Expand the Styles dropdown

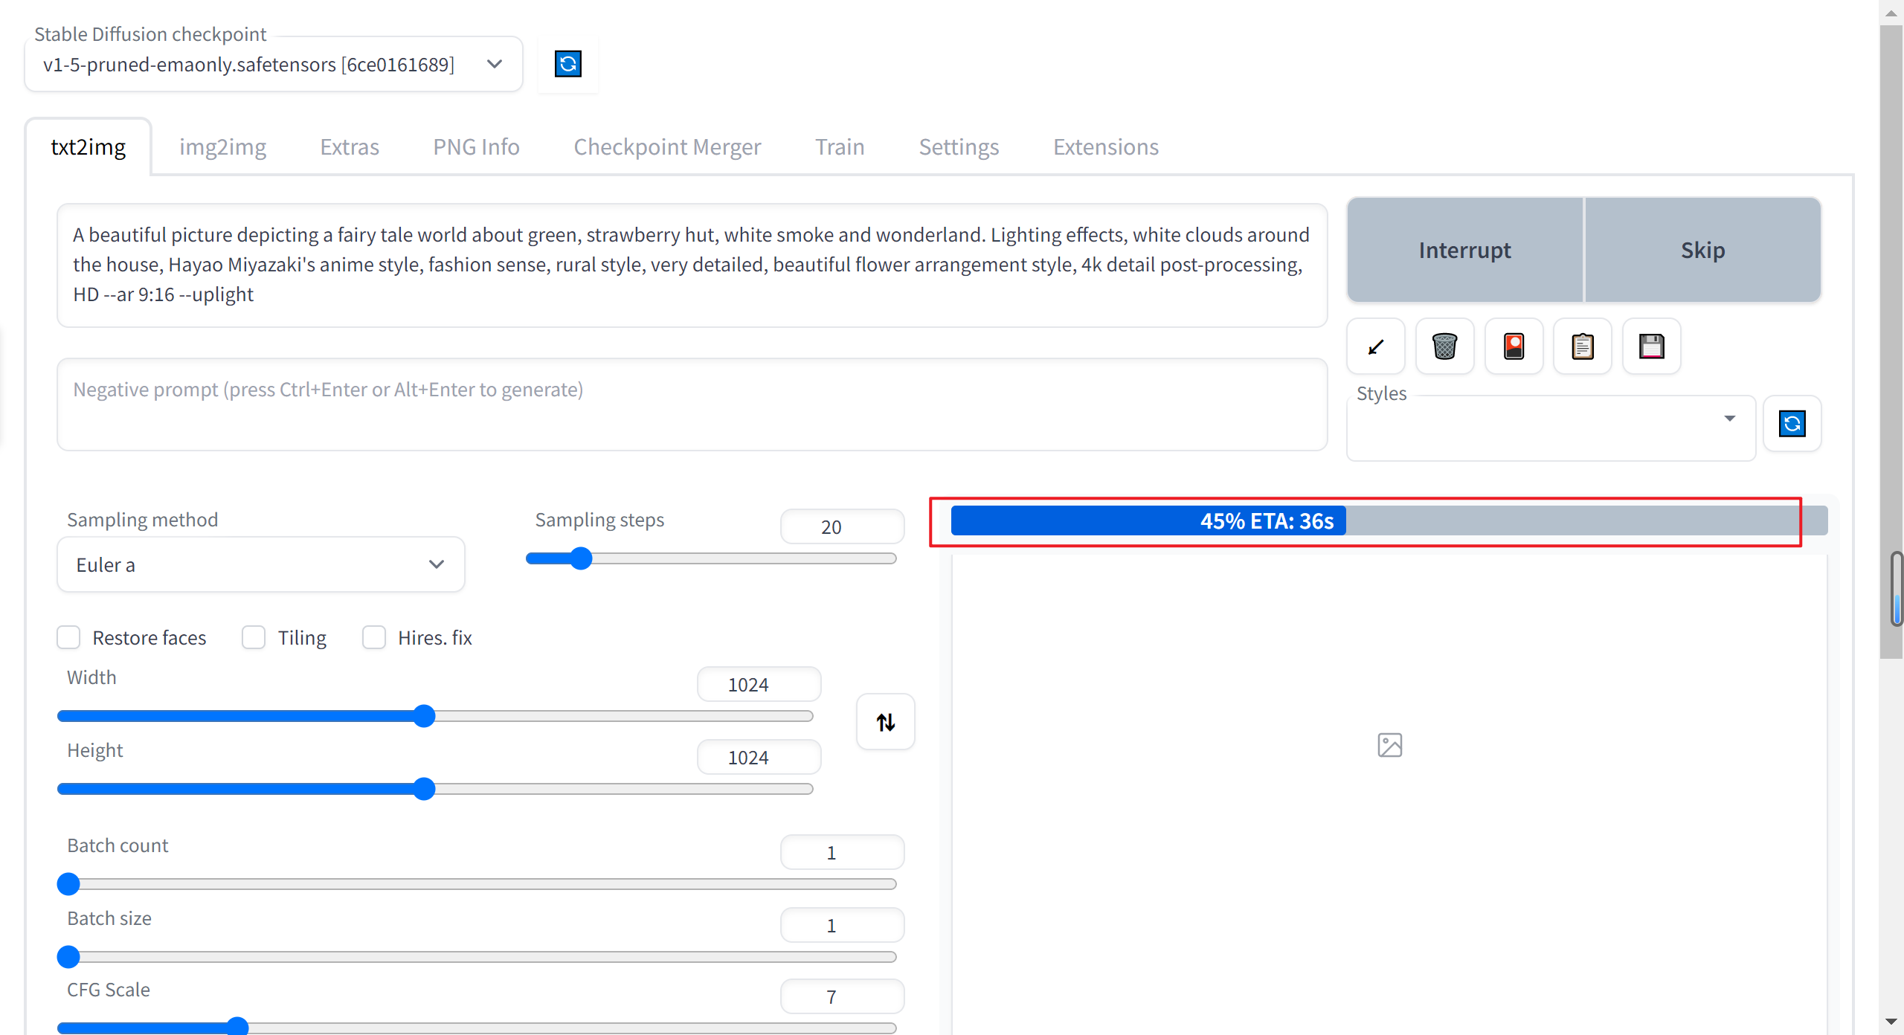pos(1551,428)
